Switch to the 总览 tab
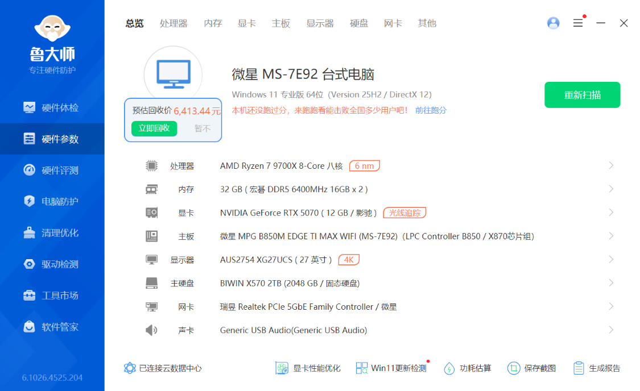The width and height of the screenshot is (640, 391). coord(135,23)
